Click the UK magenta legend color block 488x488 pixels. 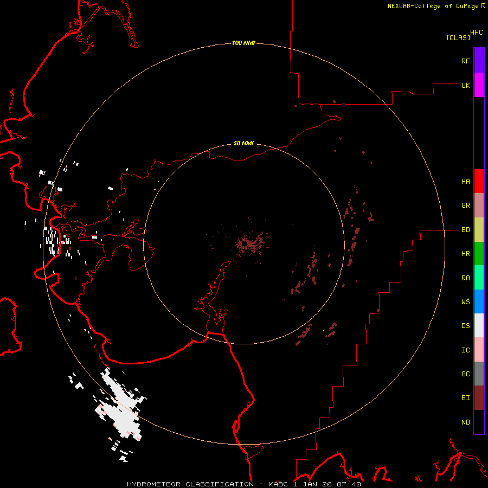tap(479, 85)
